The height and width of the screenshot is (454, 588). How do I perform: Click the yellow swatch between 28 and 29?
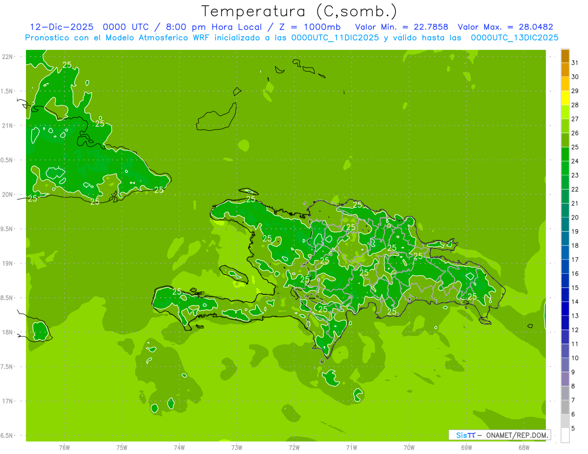pyautogui.click(x=565, y=98)
